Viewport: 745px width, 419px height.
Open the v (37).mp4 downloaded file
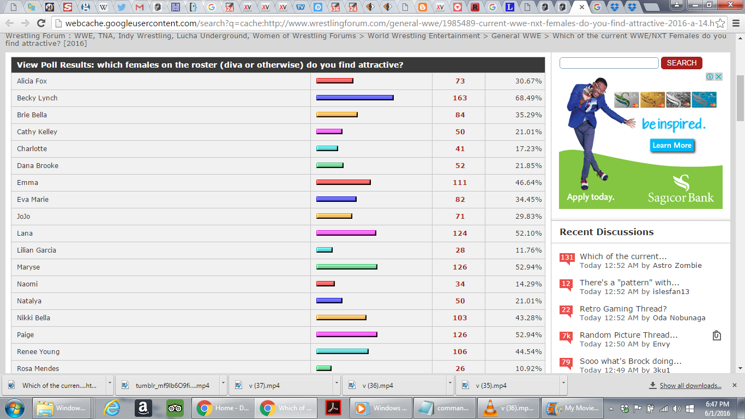click(280, 385)
